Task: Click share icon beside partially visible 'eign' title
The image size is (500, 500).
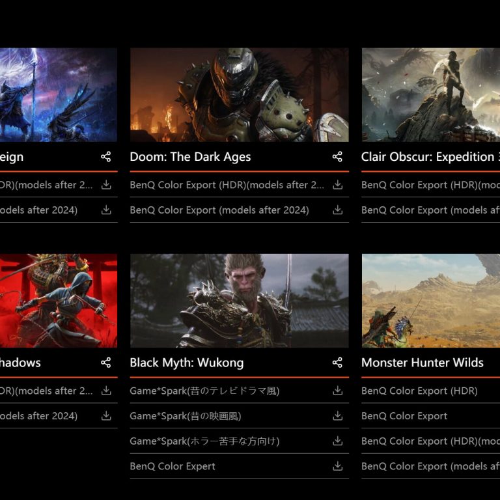Action: point(106,157)
